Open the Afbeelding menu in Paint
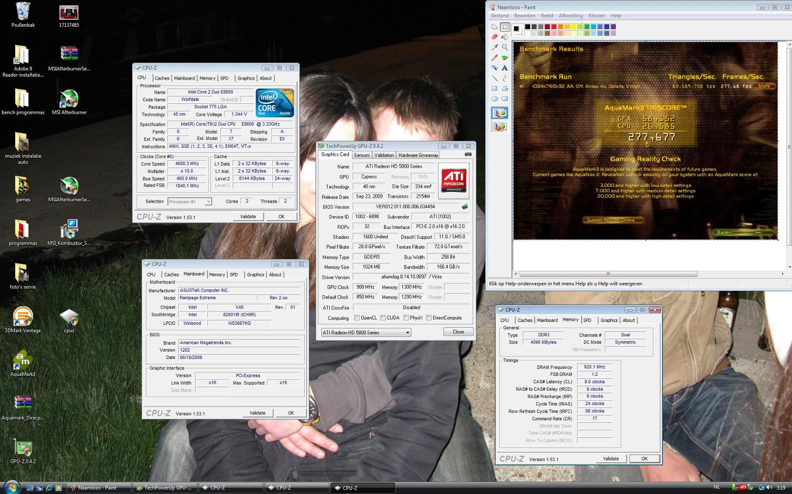Viewport: 792px width, 494px height. click(x=571, y=16)
